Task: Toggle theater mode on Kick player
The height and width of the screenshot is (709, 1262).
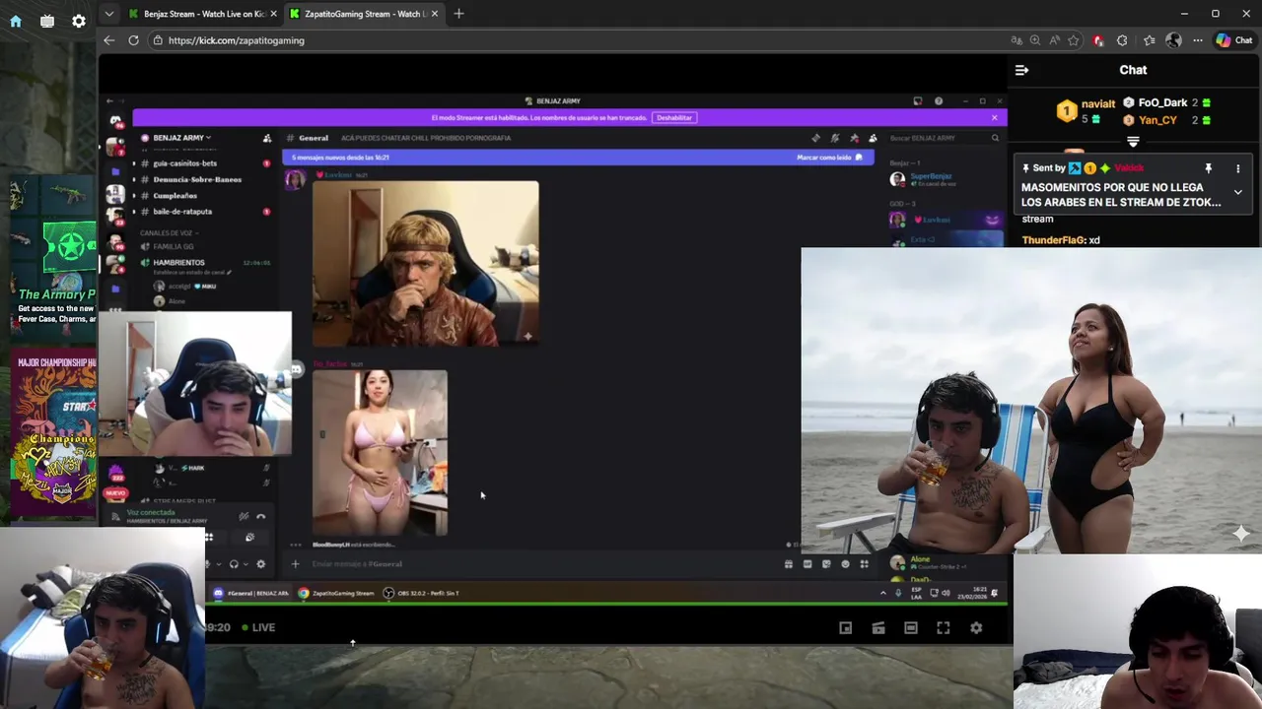Action: click(x=911, y=627)
